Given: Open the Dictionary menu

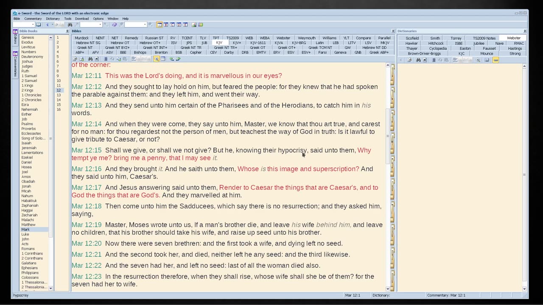Looking at the screenshot, I should 53,19.
